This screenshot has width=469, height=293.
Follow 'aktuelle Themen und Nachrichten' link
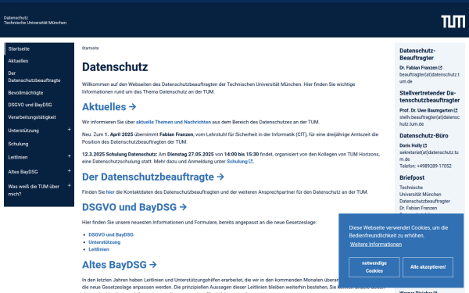pyautogui.click(x=174, y=122)
